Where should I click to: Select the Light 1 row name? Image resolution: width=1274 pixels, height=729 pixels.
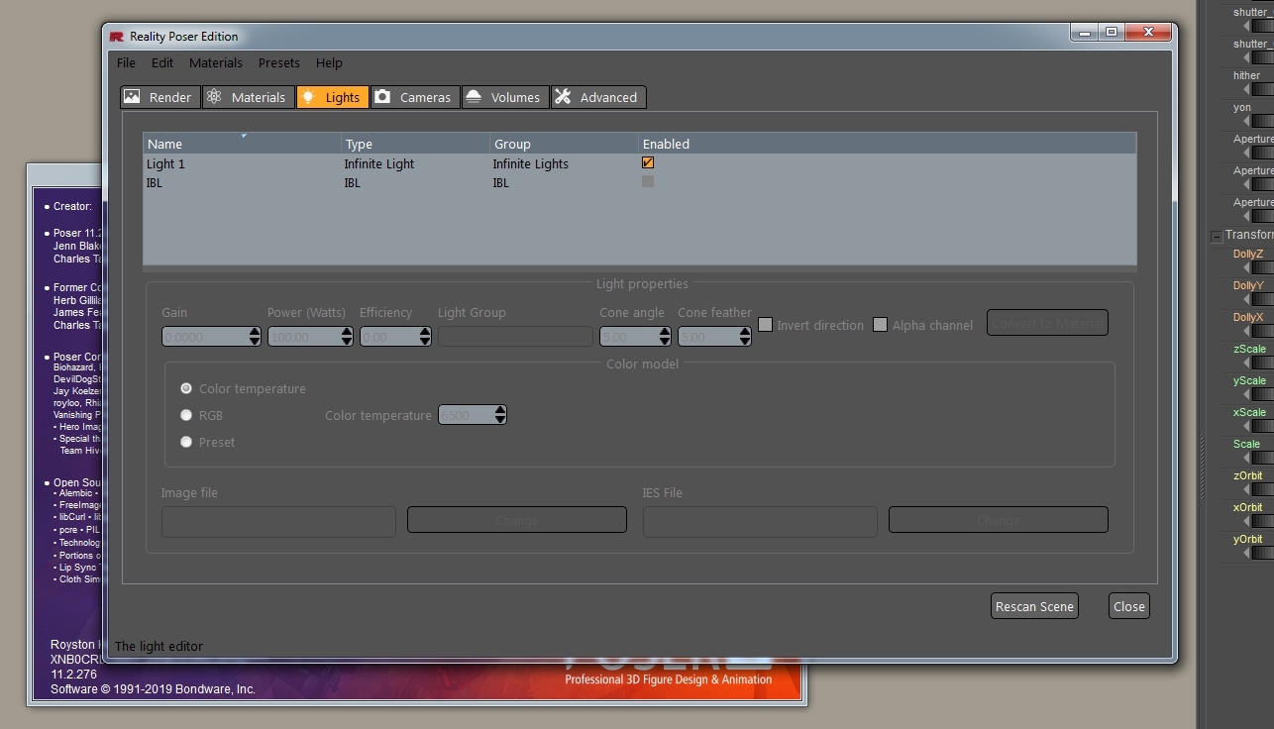tap(165, 164)
